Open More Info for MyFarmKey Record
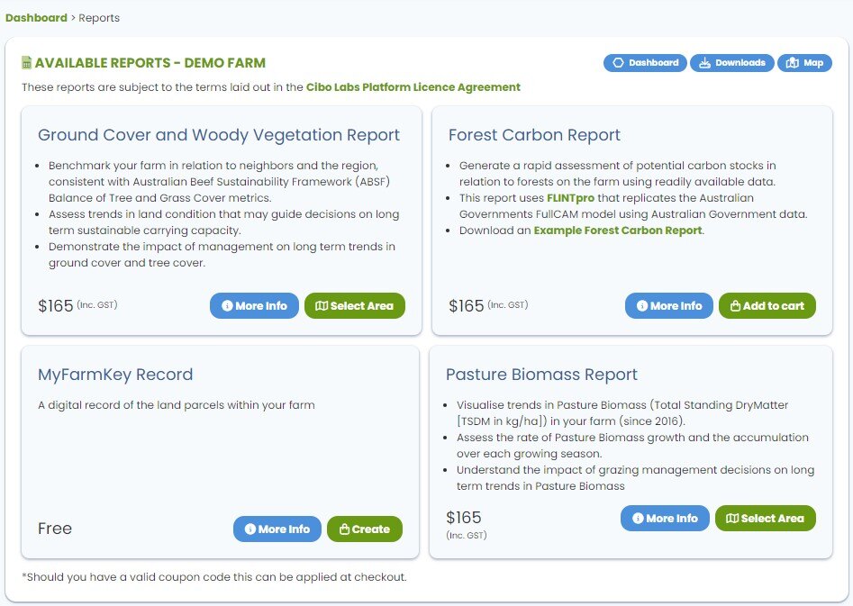853x606 pixels. pos(277,529)
